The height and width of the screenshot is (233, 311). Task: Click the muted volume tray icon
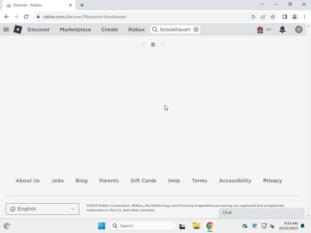(x=272, y=226)
